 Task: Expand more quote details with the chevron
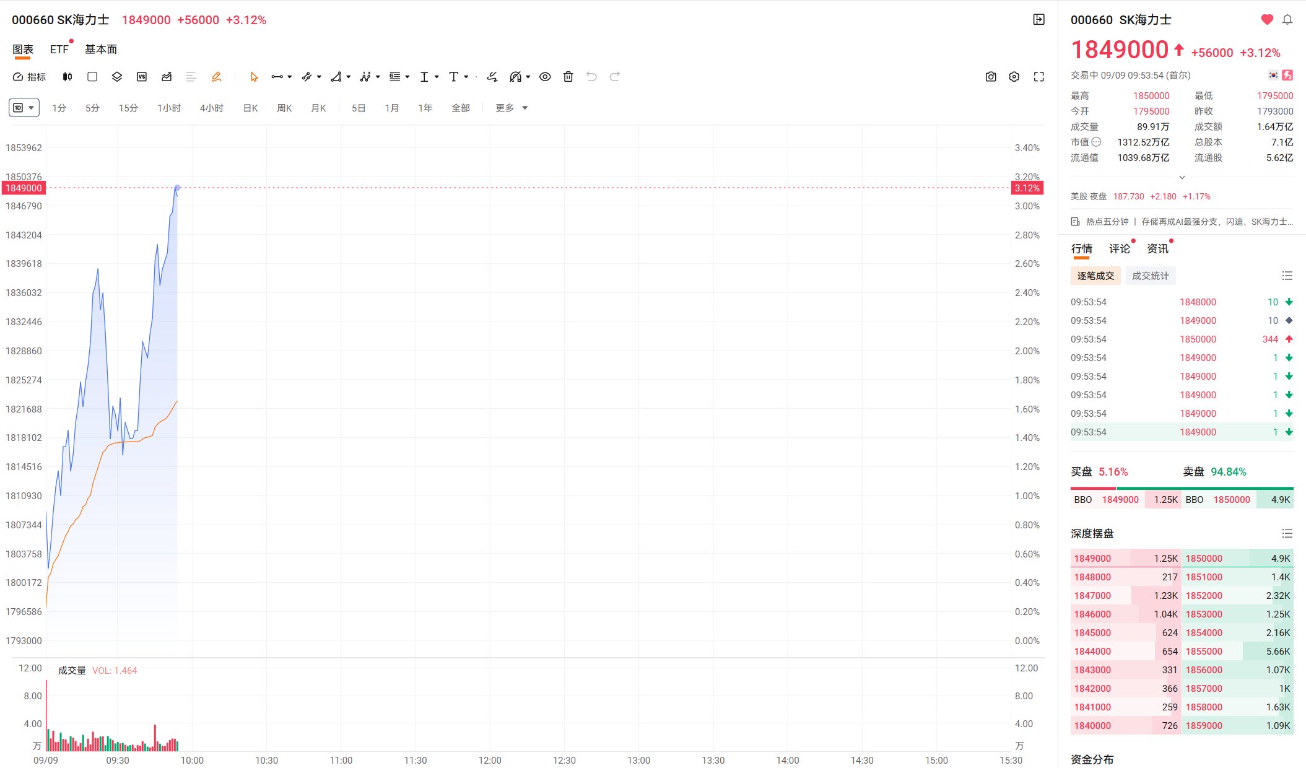pyautogui.click(x=1182, y=177)
